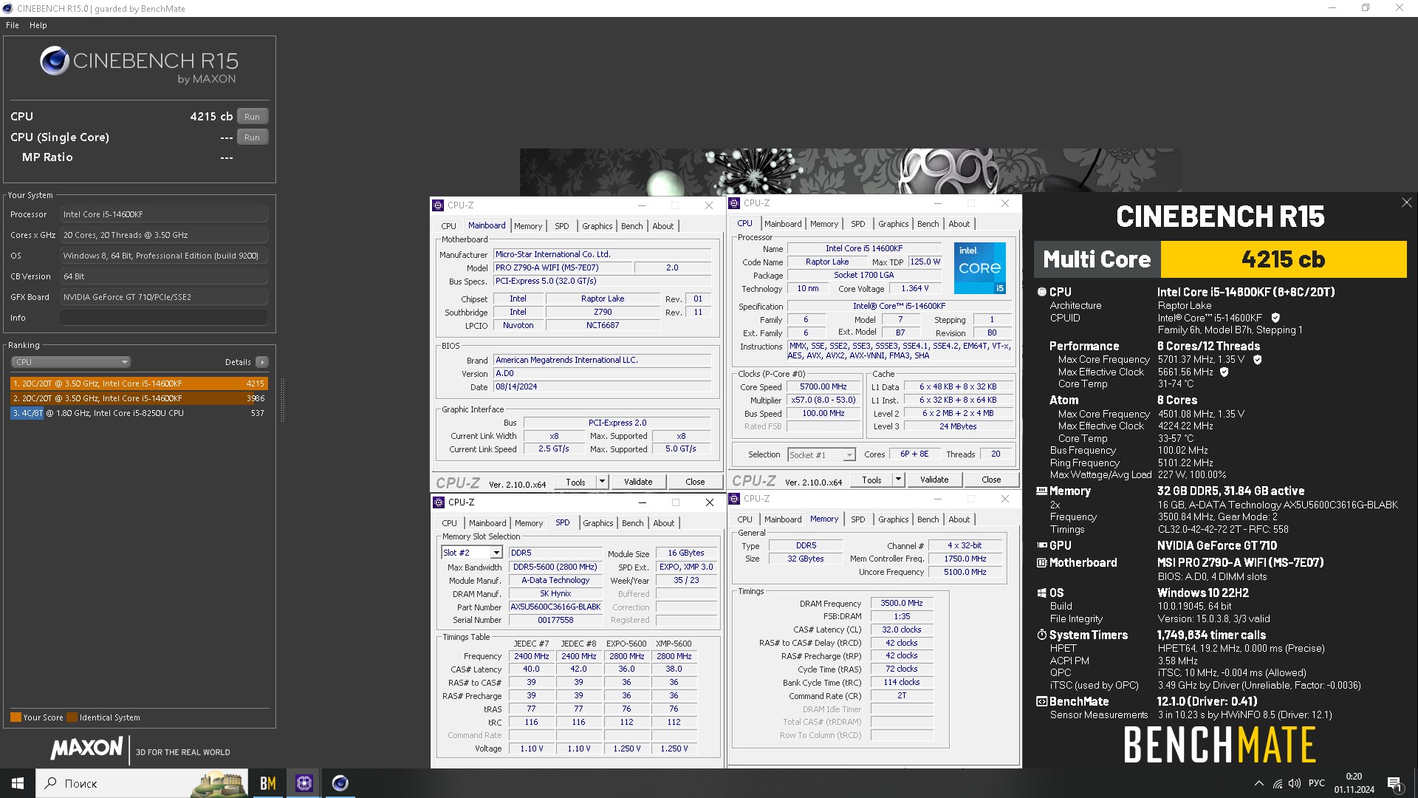Click CPU-Z icon in SPD window title bar

pos(439,502)
